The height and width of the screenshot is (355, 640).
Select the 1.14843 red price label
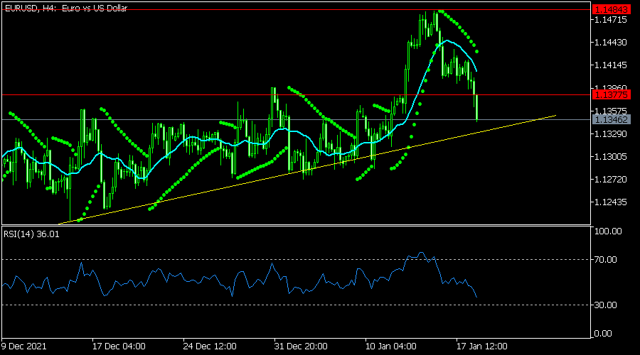pos(611,9)
